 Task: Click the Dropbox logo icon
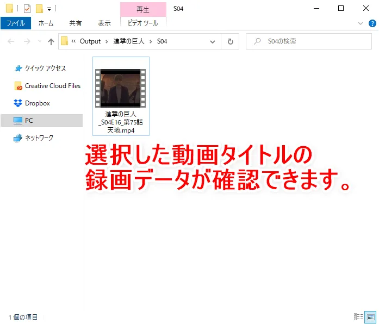[x=17, y=103]
